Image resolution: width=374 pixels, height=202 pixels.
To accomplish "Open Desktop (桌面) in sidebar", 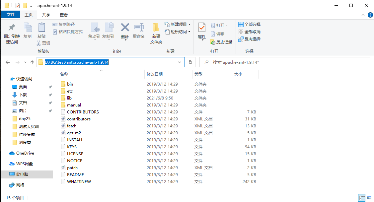I will (x=20, y=87).
